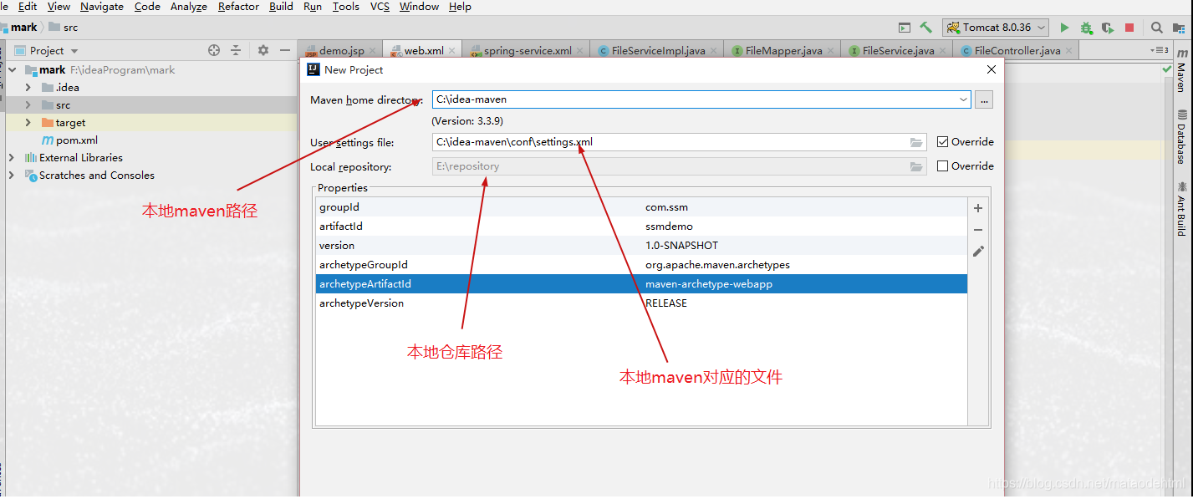Screen dimensions: 1193x499
Task: Close the demo.jsp tab
Action: tap(373, 51)
